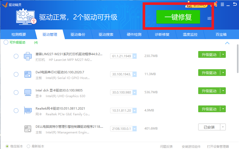This screenshot has width=239, height=149.
Task: Open the VIP member center badge
Action: tap(196, 6)
